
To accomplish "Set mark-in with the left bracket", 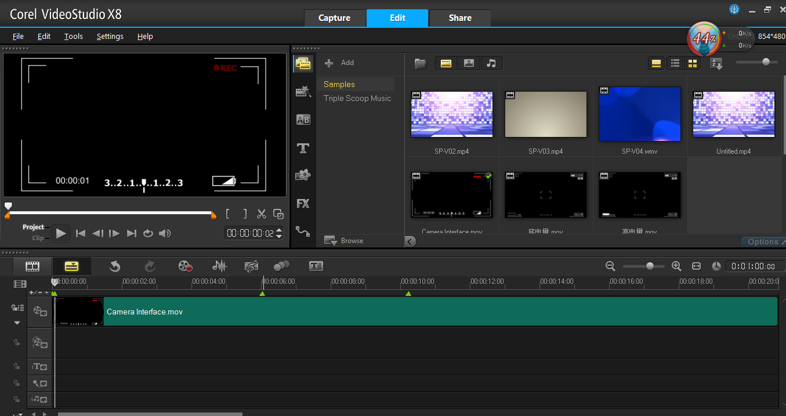I will click(228, 214).
